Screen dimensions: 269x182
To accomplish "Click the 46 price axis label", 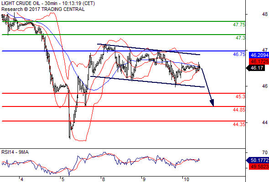I will (x=265, y=86).
